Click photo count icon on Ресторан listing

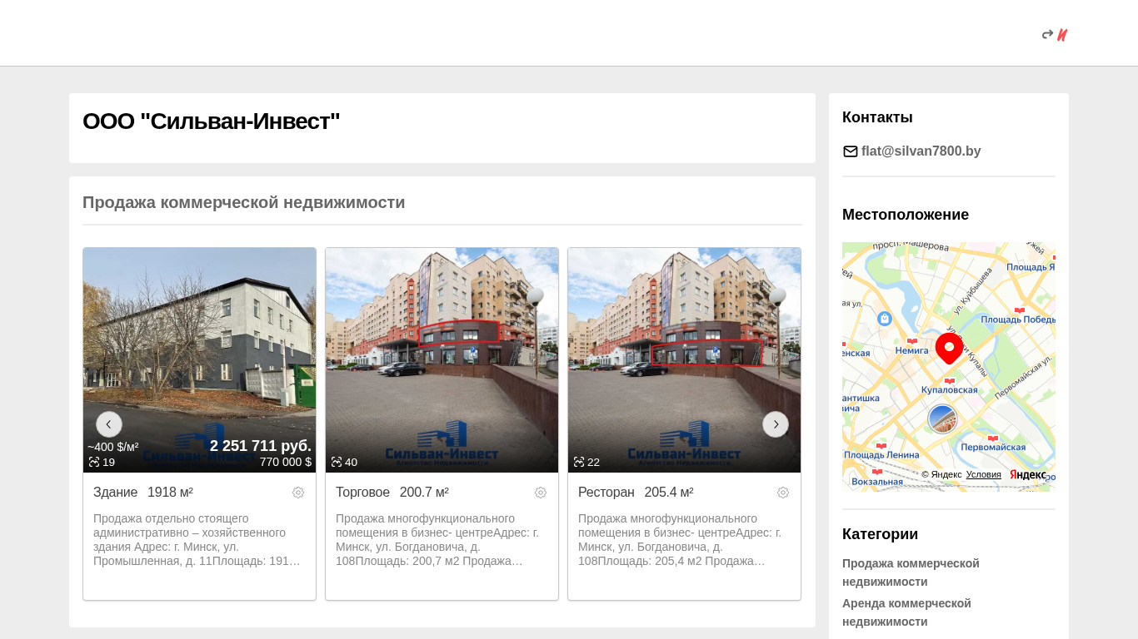pos(579,462)
